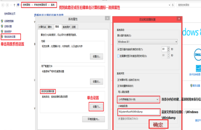Image resolution: width=201 pixels, height=130 pixels.
Task: Click the Advanced System Settings (高级系统设置) shield icon
Action: pos(2,37)
